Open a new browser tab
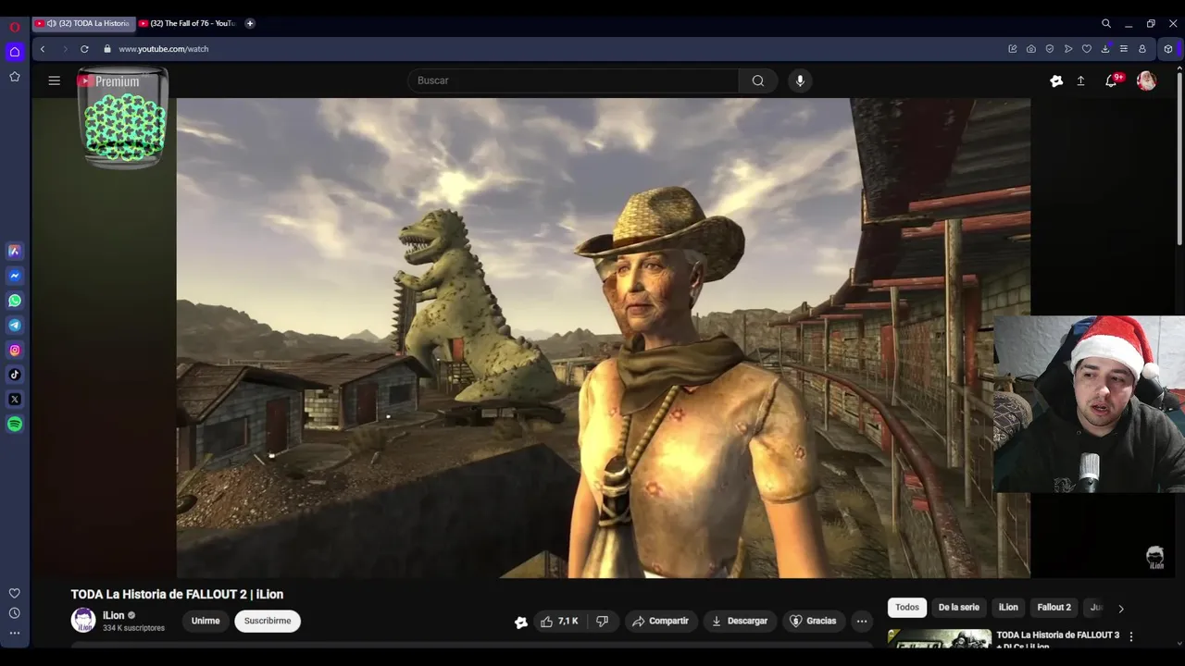 click(x=250, y=23)
